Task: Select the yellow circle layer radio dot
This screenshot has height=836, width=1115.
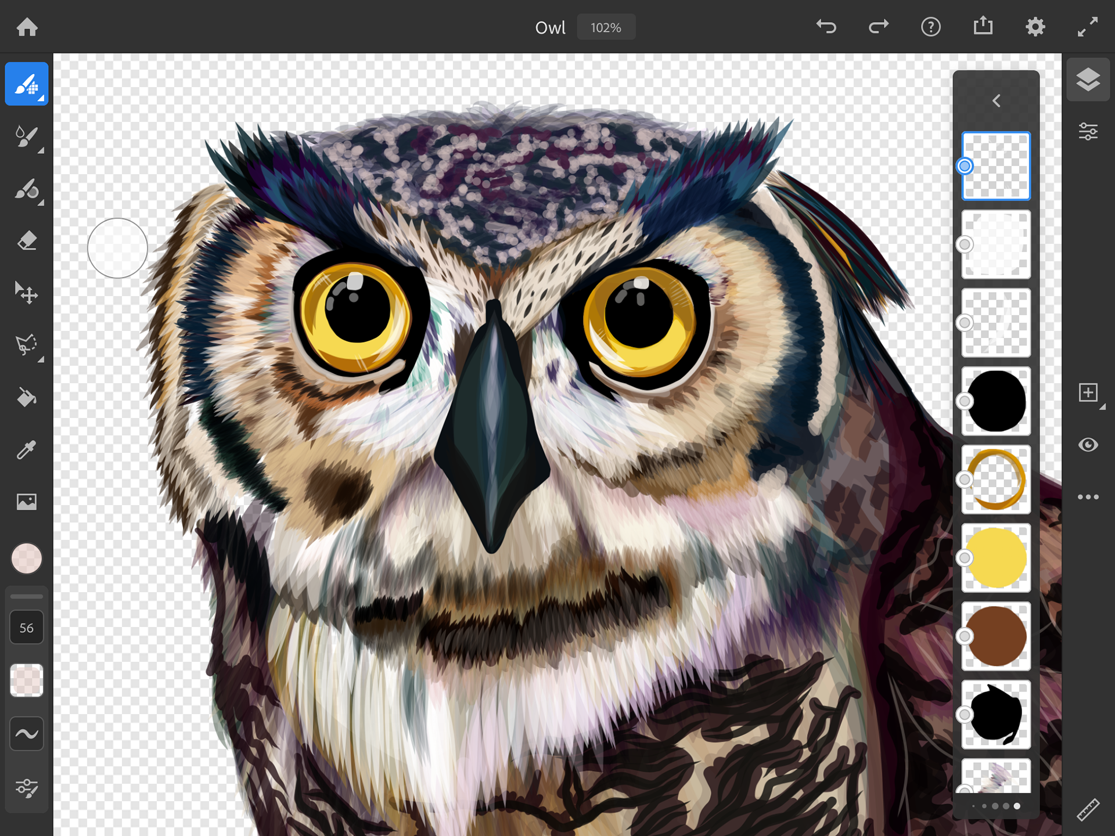Action: pos(965,558)
